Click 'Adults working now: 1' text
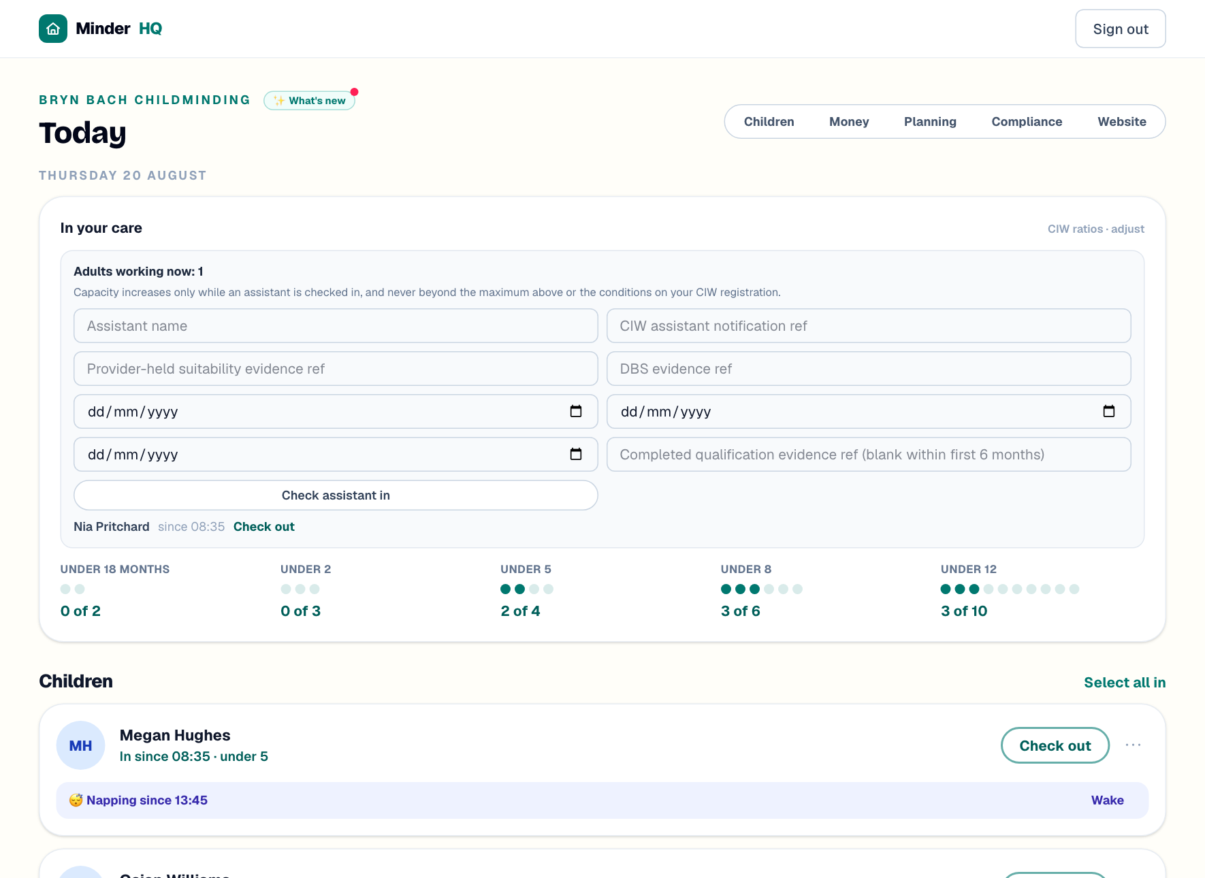The width and height of the screenshot is (1205, 878). point(138,272)
